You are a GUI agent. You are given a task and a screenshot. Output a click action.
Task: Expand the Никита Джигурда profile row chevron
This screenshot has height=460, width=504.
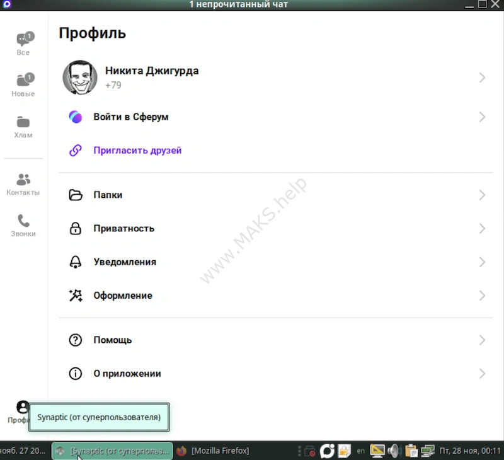(x=481, y=77)
